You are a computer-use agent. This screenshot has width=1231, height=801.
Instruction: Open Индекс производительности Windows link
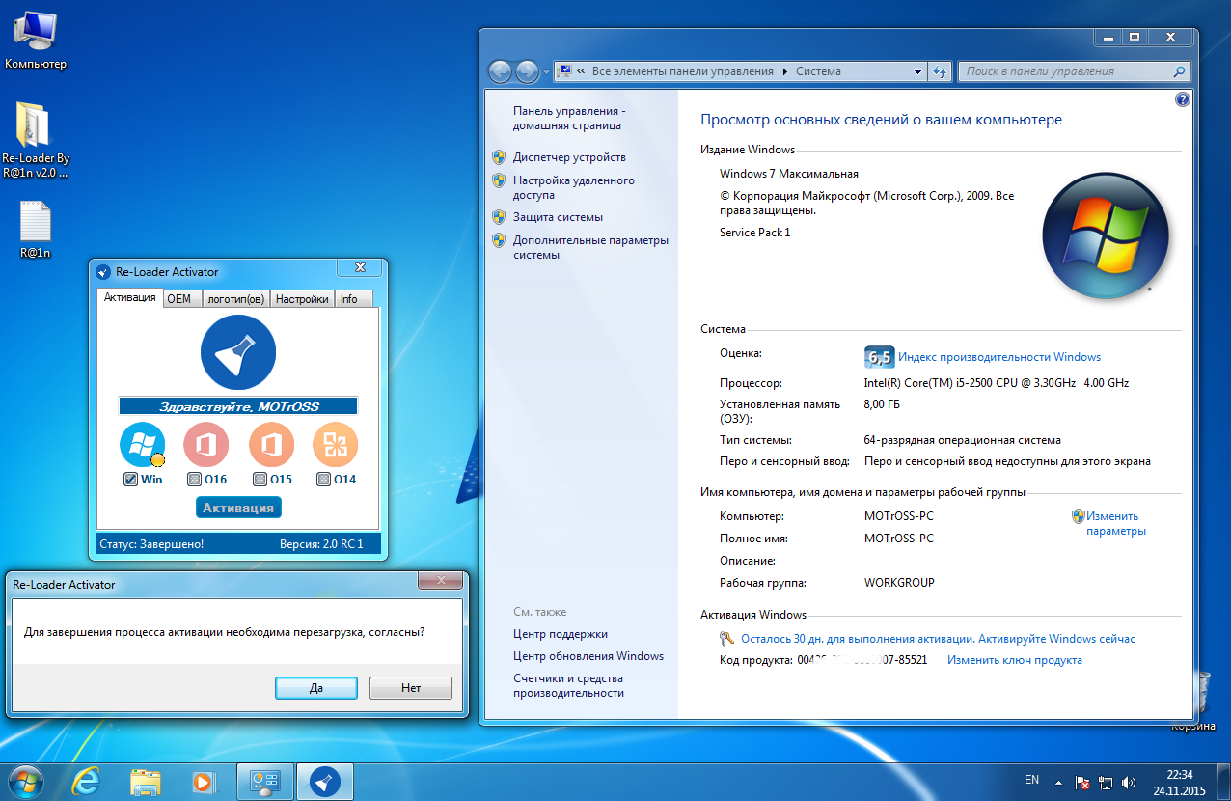click(x=999, y=357)
